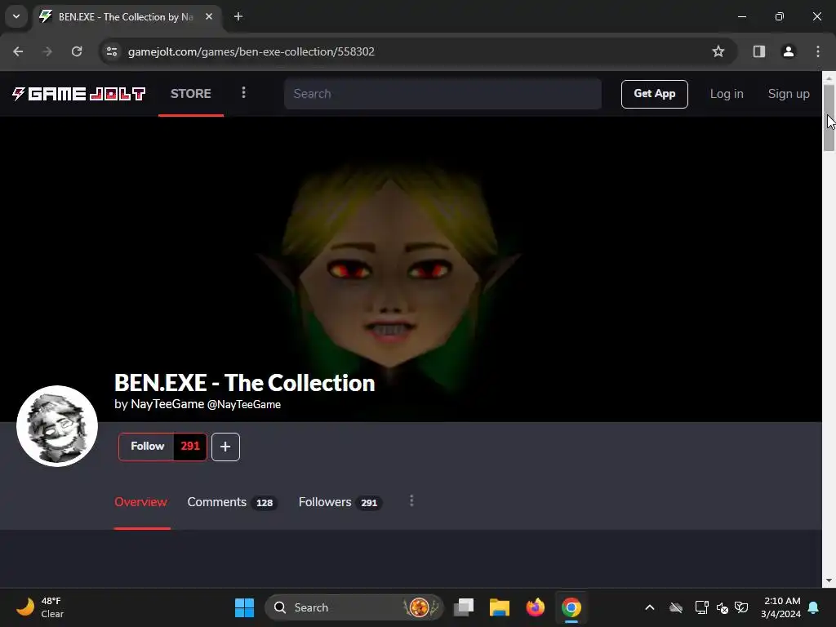Open a new browser tab
The image size is (836, 627).
point(238,16)
